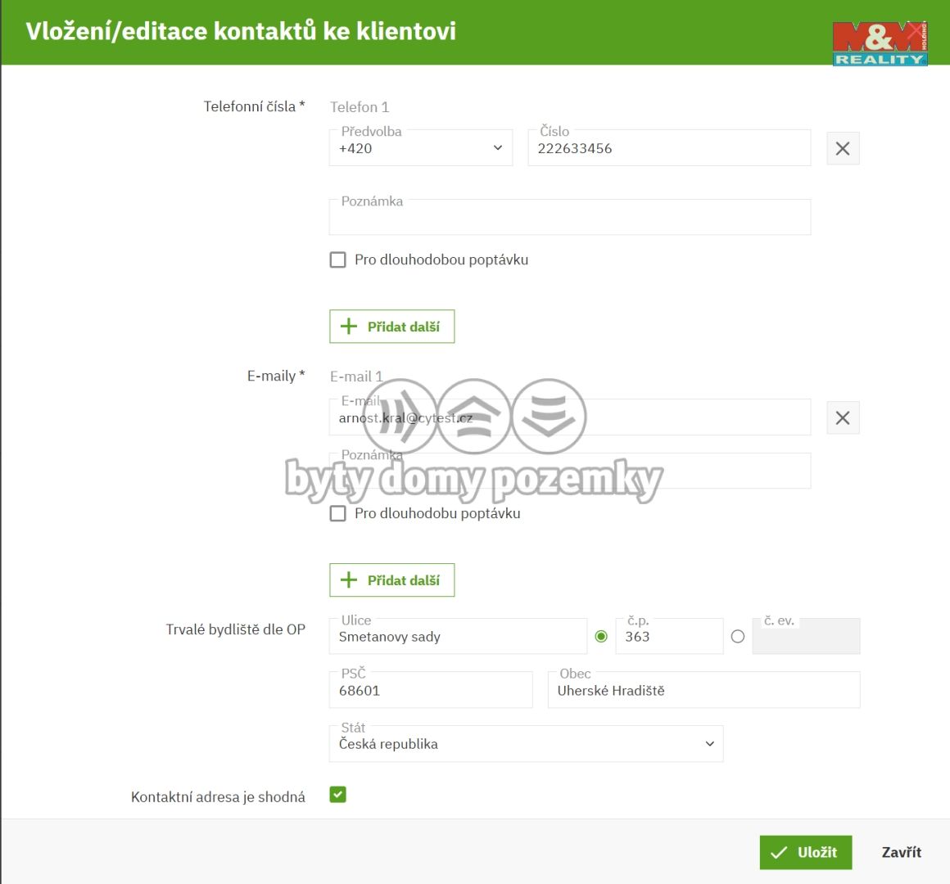The width and height of the screenshot is (950, 884).
Task: Click the M&M Reality logo
Action: pos(880,43)
